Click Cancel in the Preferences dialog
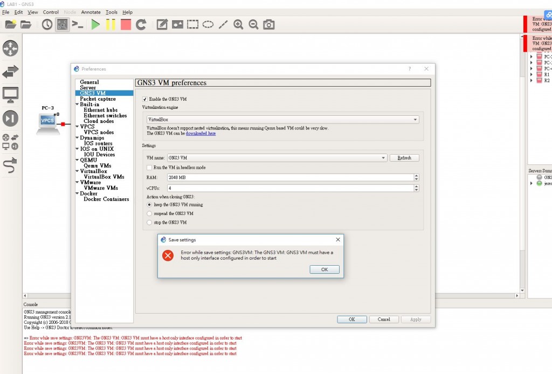The image size is (552, 374). (x=384, y=320)
